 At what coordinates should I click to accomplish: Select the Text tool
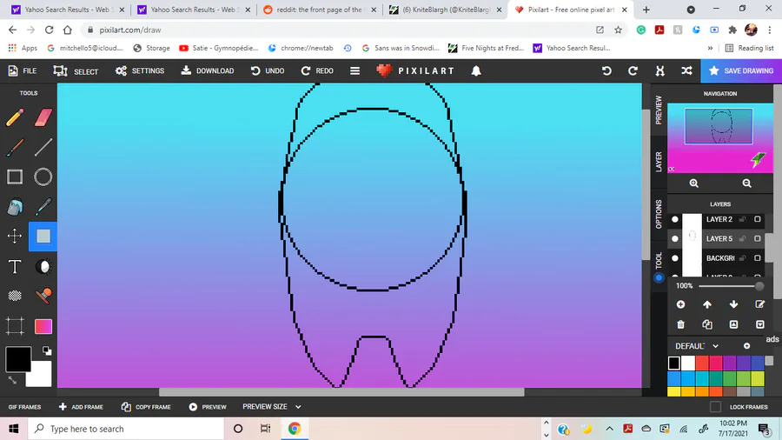click(x=15, y=266)
